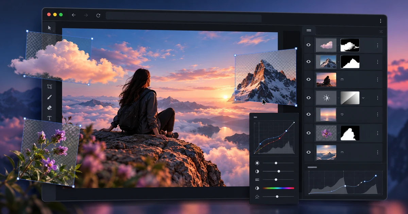Click the top-right end point of histogram panel curve
Screen dimensions: 408x214
coord(376,176)
